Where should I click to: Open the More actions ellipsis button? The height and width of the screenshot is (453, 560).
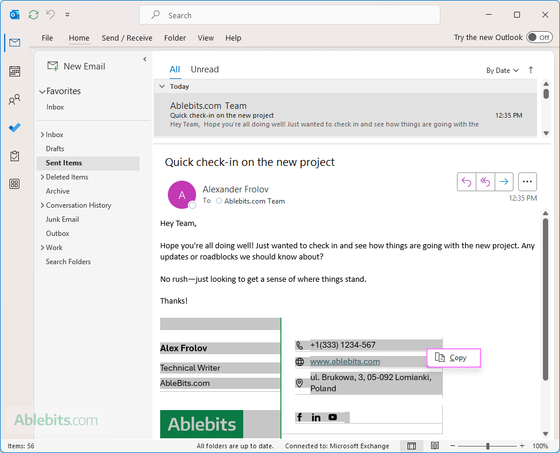pos(527,182)
